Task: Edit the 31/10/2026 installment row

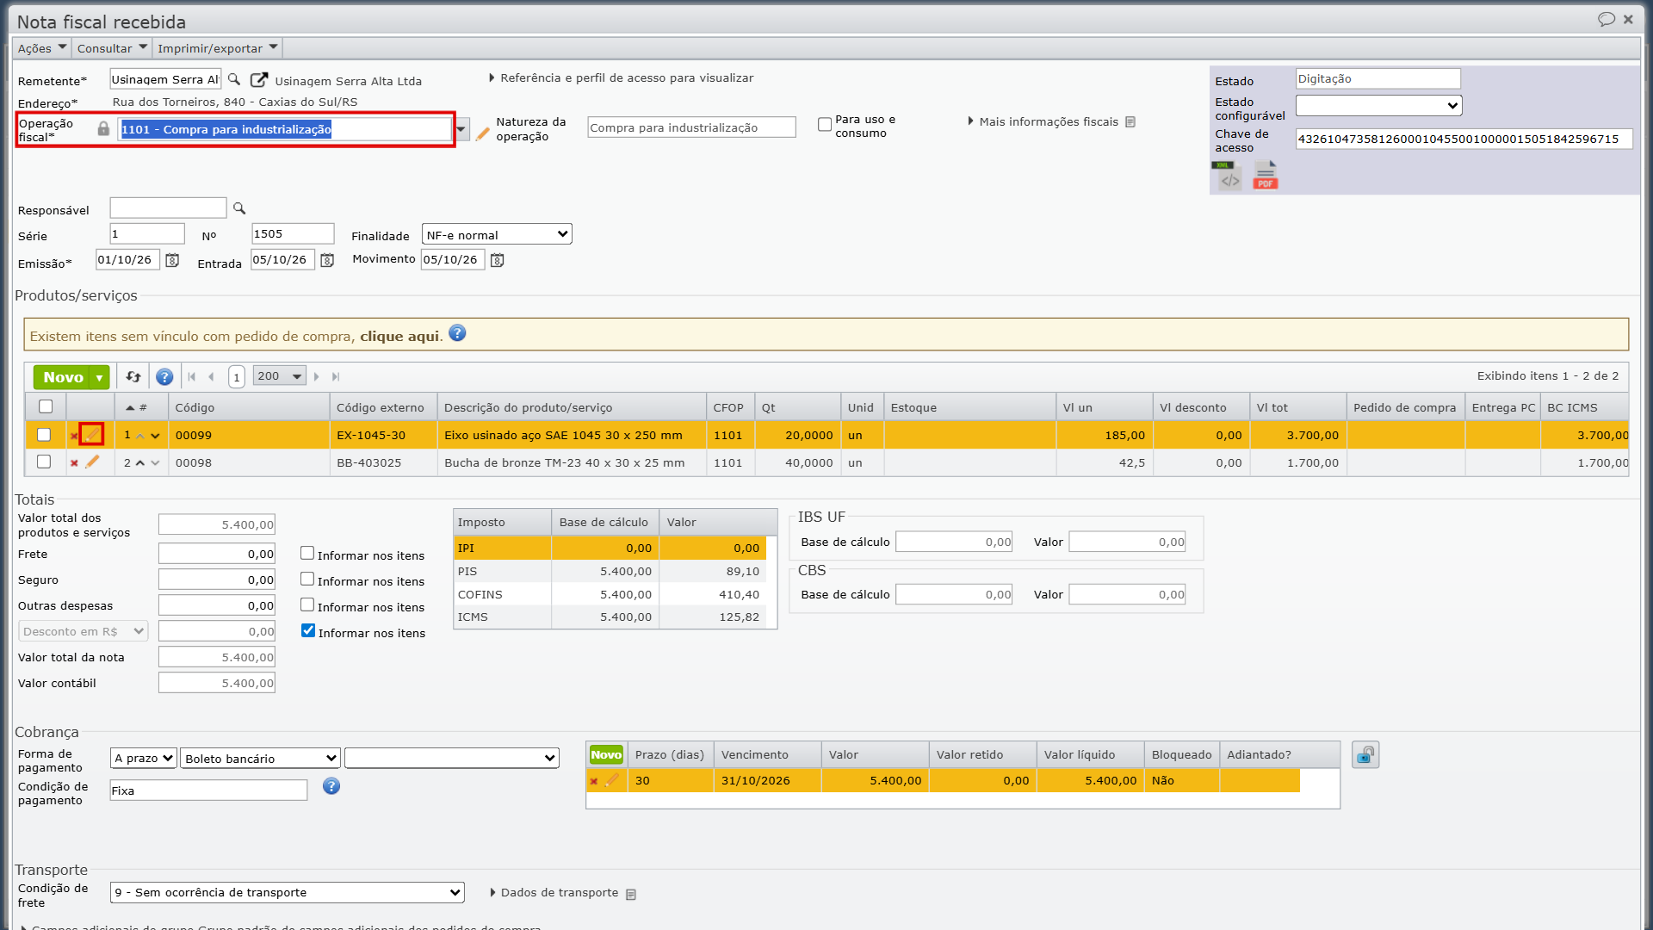Action: pos(611,780)
